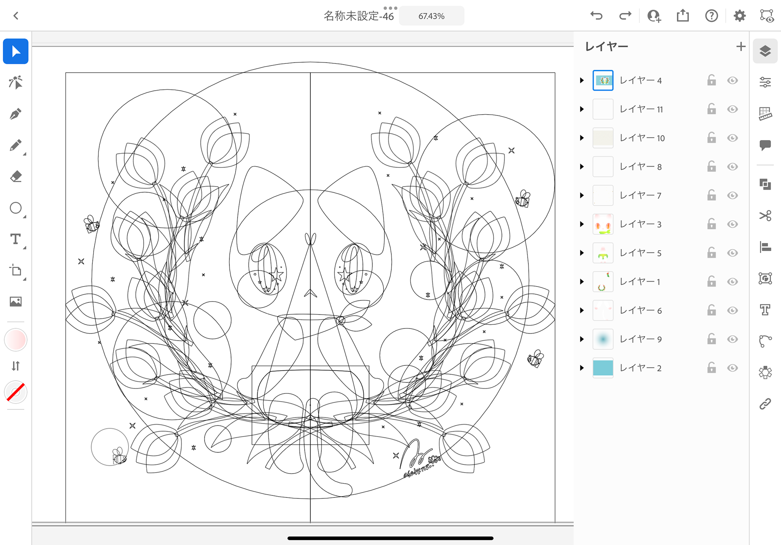Open the Properties sliders panel tab
The image size is (781, 545).
pos(765,83)
